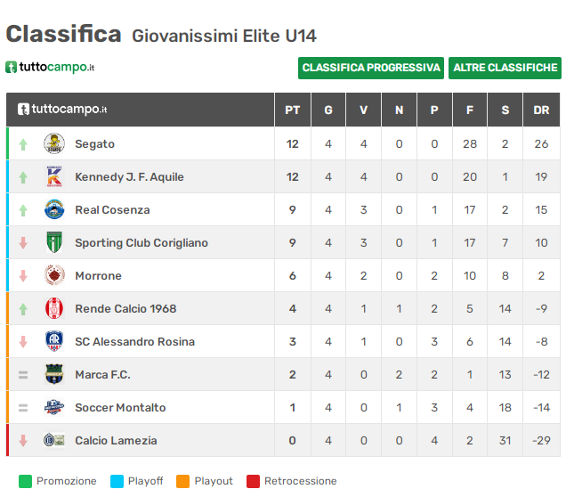Click the DR column header

point(541,110)
